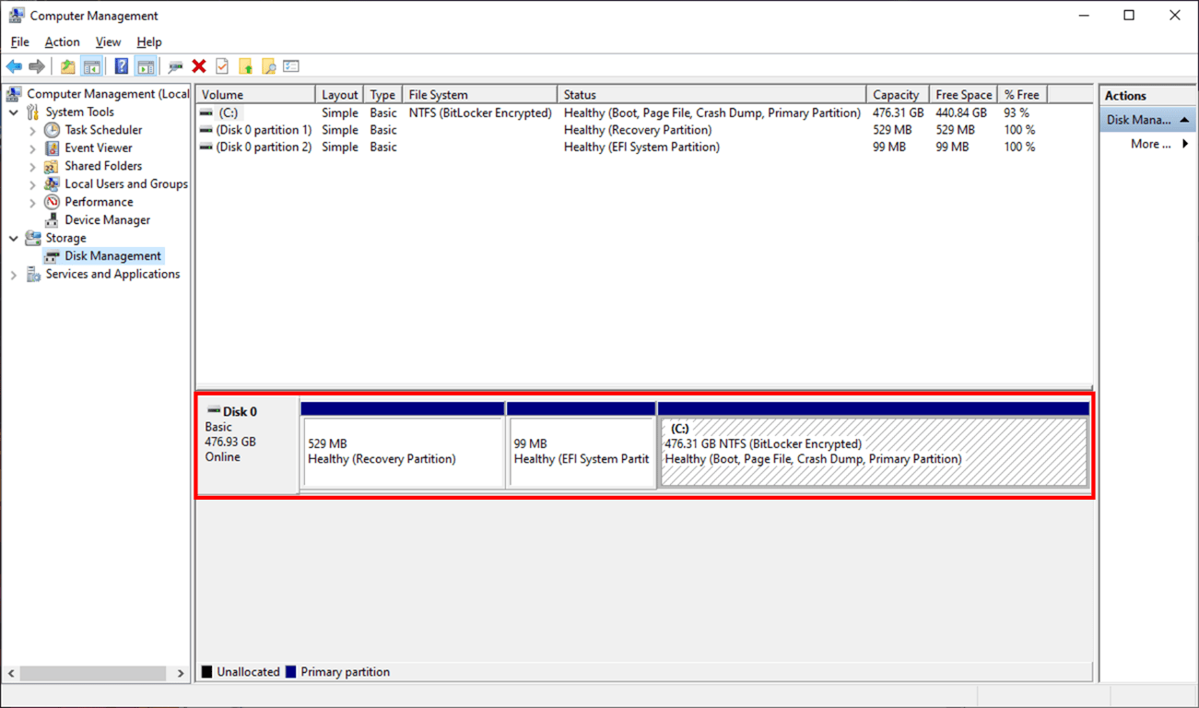Image resolution: width=1199 pixels, height=708 pixels.
Task: Collapse the Disk Management actions section arrow
Action: click(1184, 120)
